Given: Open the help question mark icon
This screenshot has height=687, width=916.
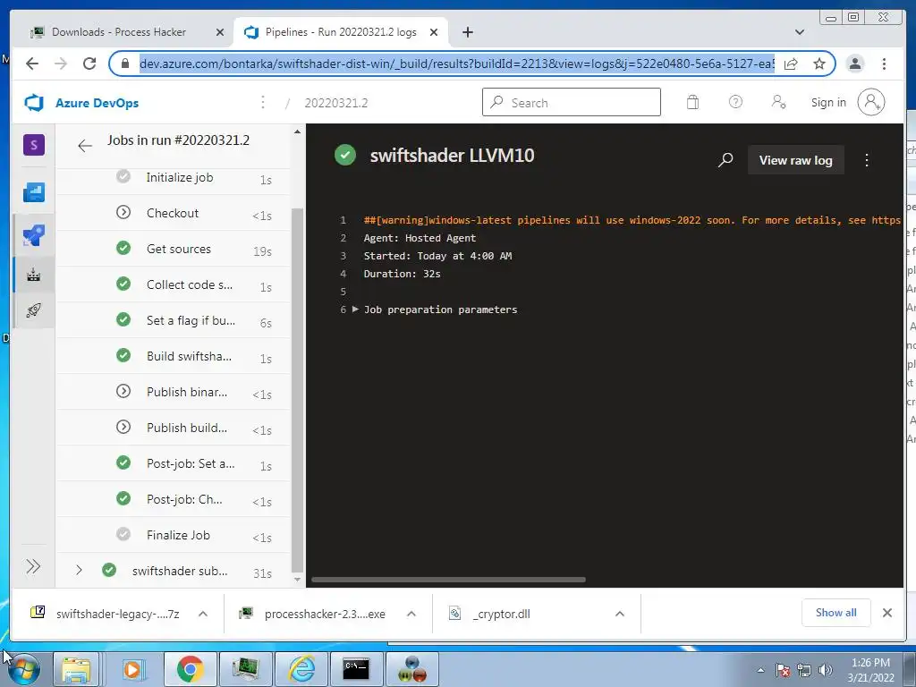Looking at the screenshot, I should tap(735, 102).
